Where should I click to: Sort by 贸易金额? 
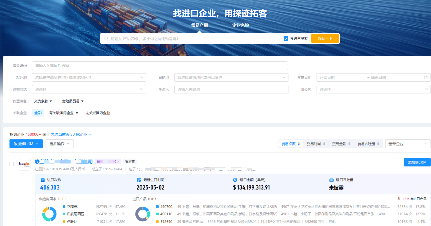tap(341, 144)
